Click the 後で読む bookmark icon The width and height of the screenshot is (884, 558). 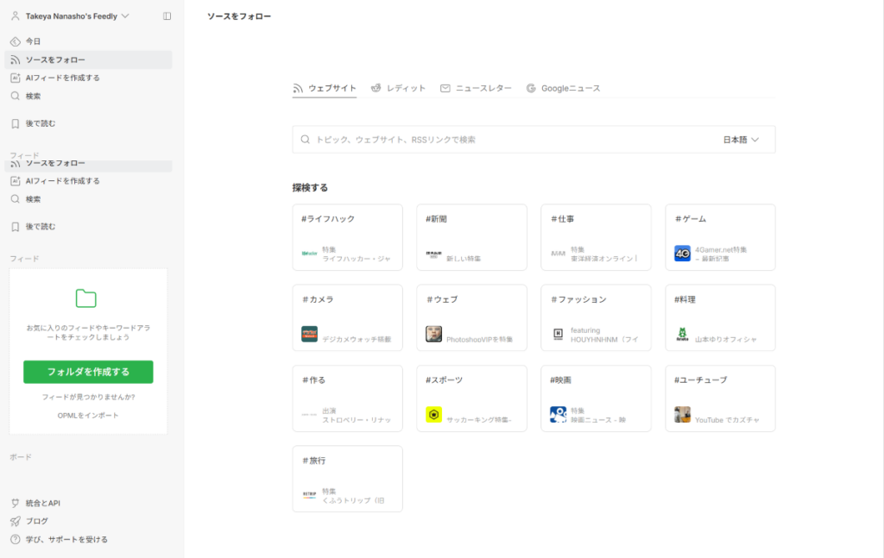[14, 123]
